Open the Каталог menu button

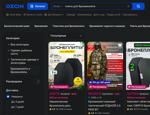tap(37, 6)
